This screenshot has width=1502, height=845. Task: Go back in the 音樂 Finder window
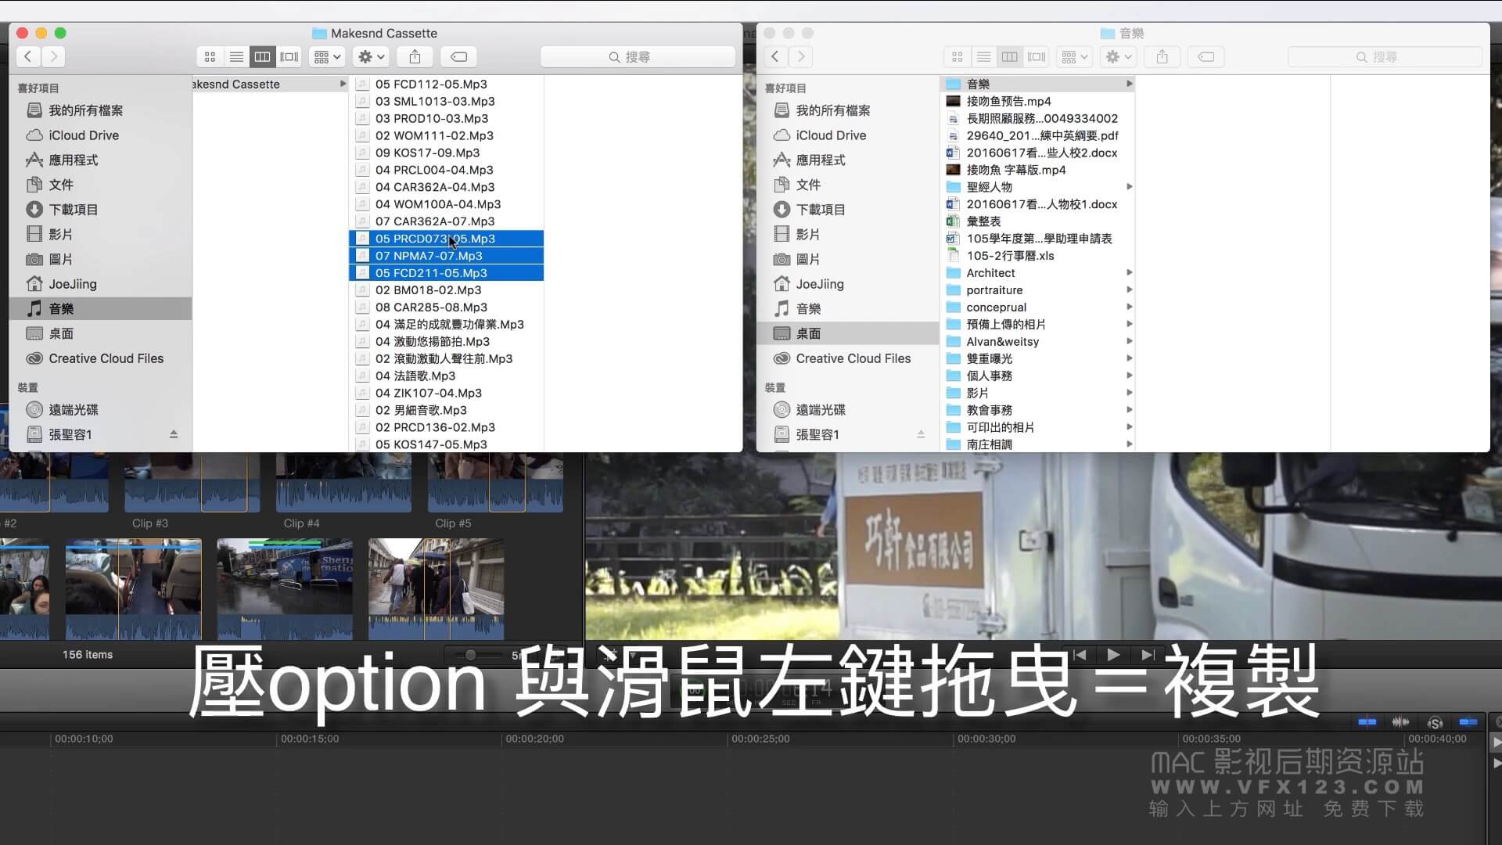[775, 56]
